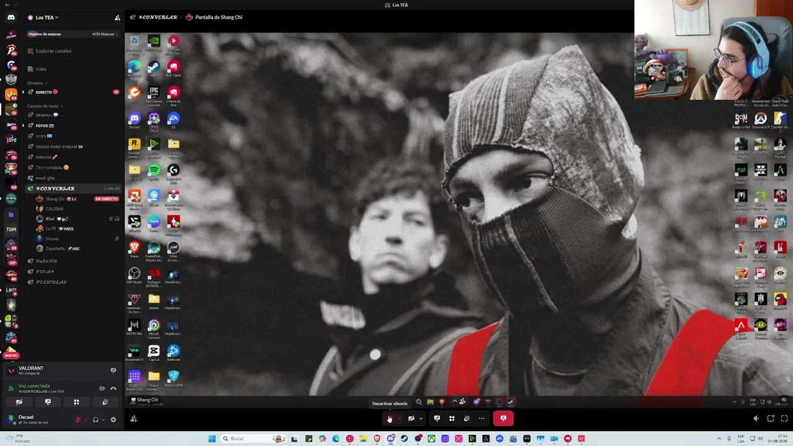Collapse the Streams category
This screenshot has width=793, height=446.
pos(37,83)
